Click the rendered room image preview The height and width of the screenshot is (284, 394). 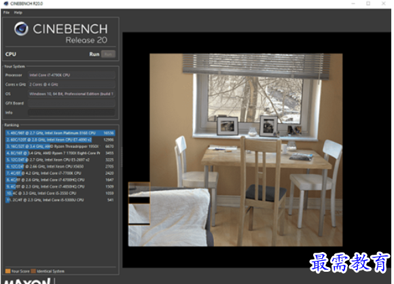pos(235,149)
